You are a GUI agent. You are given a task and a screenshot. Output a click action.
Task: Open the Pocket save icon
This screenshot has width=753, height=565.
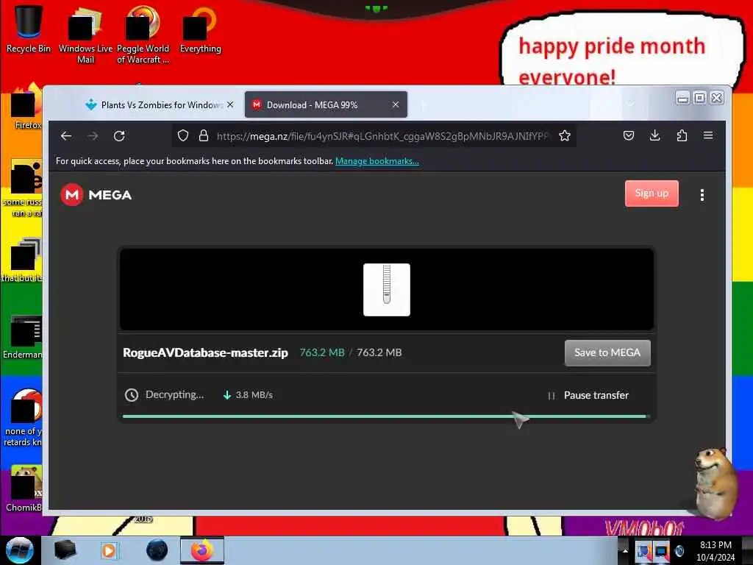coord(629,135)
